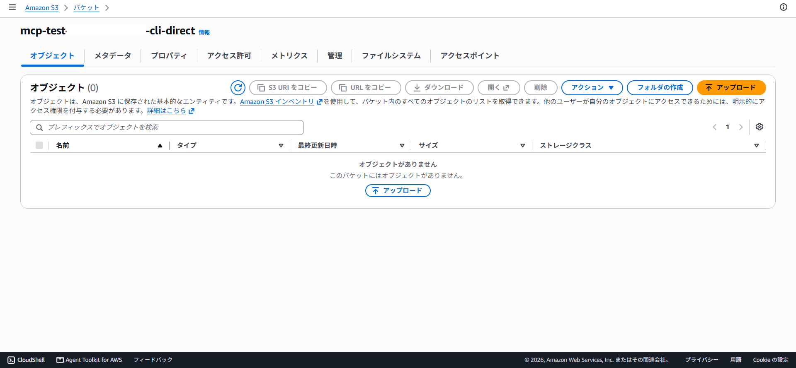The height and width of the screenshot is (368, 796).
Task: Click the アップロード button in empty table
Action: pyautogui.click(x=398, y=190)
